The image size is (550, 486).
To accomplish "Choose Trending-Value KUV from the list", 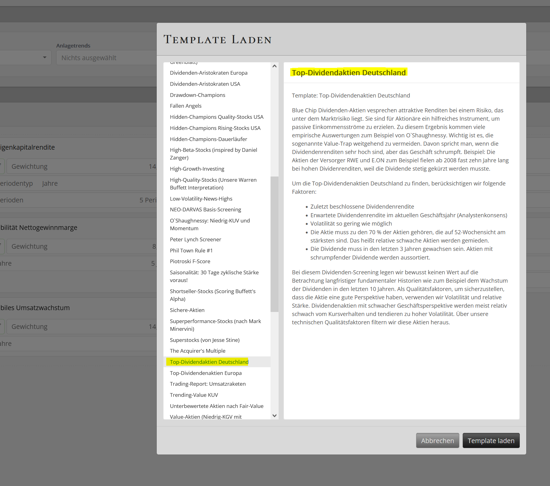I will pos(194,395).
